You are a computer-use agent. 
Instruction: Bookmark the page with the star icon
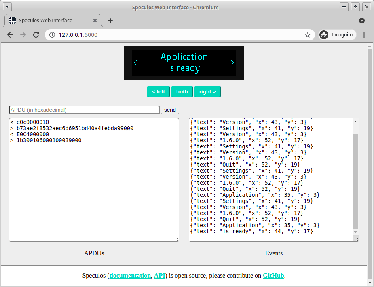[308, 35]
